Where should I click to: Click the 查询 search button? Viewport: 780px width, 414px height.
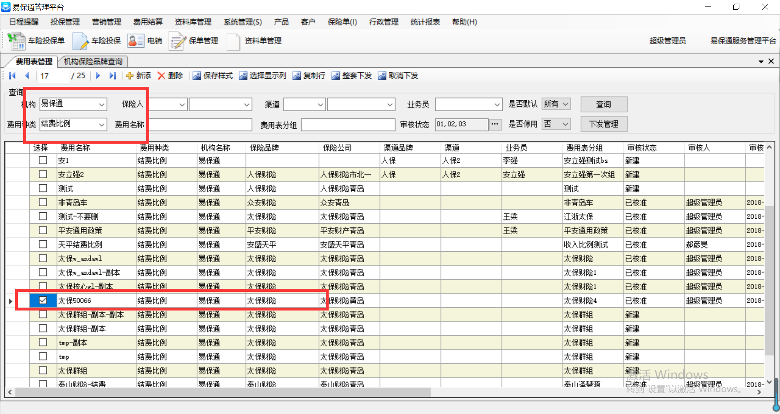pos(604,104)
